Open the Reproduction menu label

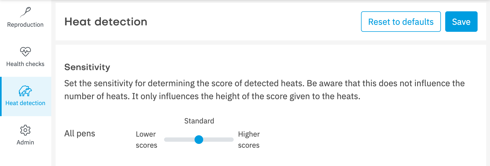pyautogui.click(x=25, y=25)
